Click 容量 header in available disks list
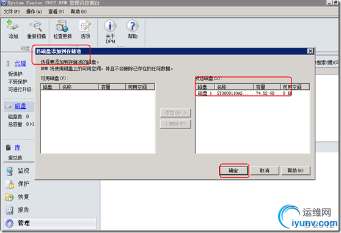 coord(112,87)
